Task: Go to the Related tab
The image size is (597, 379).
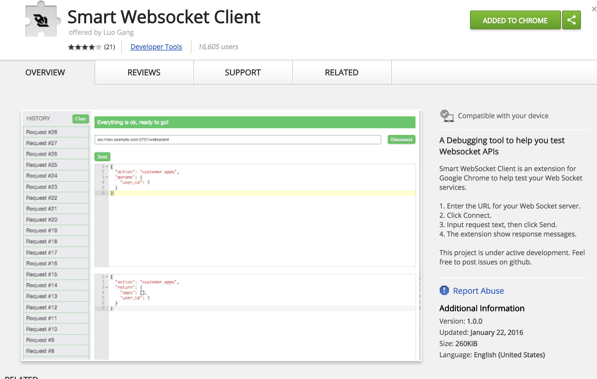Action: click(341, 73)
